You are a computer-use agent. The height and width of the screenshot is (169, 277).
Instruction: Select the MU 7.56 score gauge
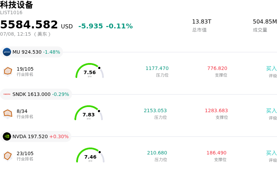pos(90,71)
